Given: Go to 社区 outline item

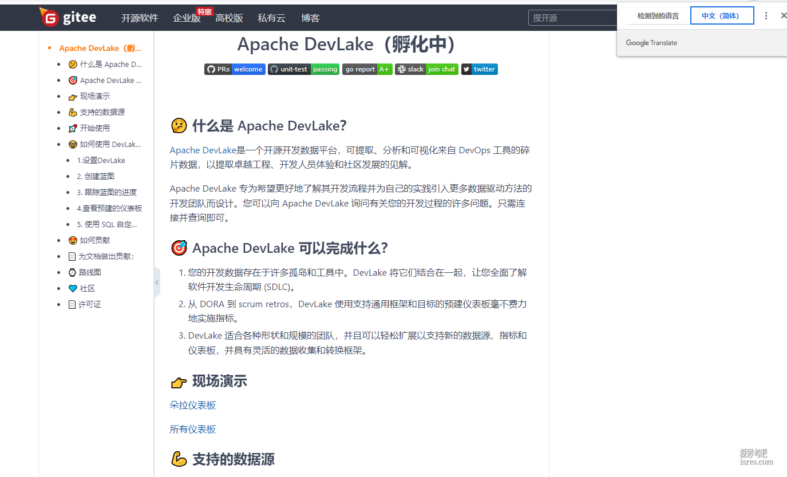Looking at the screenshot, I should (x=82, y=288).
